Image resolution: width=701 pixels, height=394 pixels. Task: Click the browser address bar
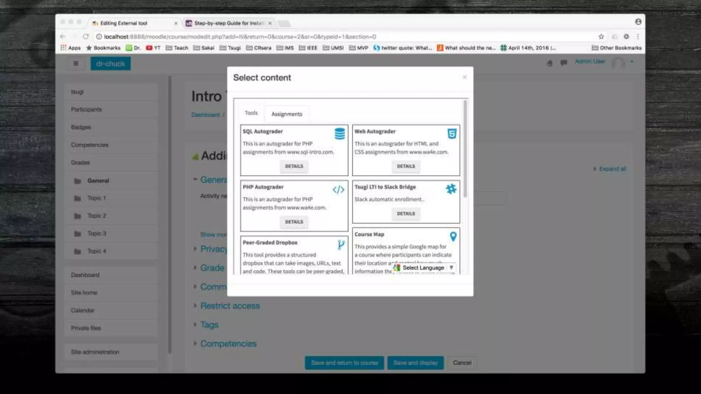308,37
